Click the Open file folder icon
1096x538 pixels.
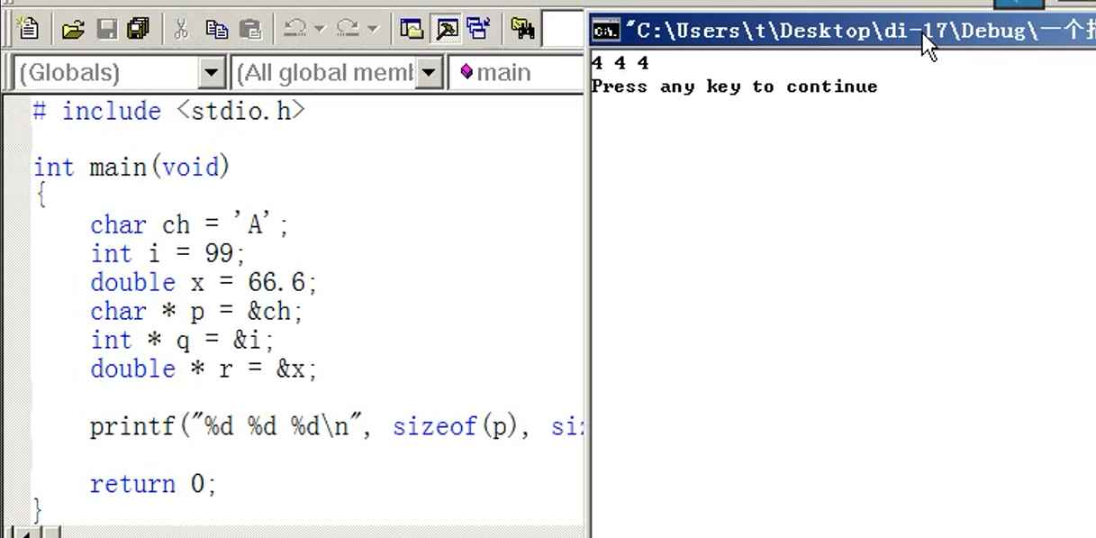pyautogui.click(x=73, y=30)
